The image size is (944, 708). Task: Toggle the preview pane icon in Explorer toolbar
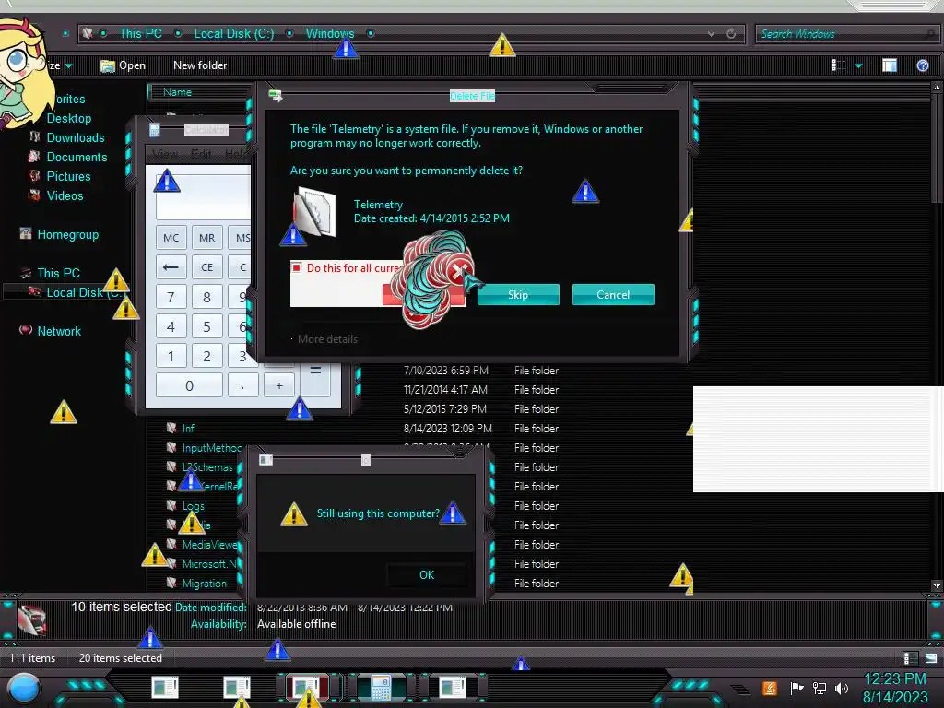890,65
